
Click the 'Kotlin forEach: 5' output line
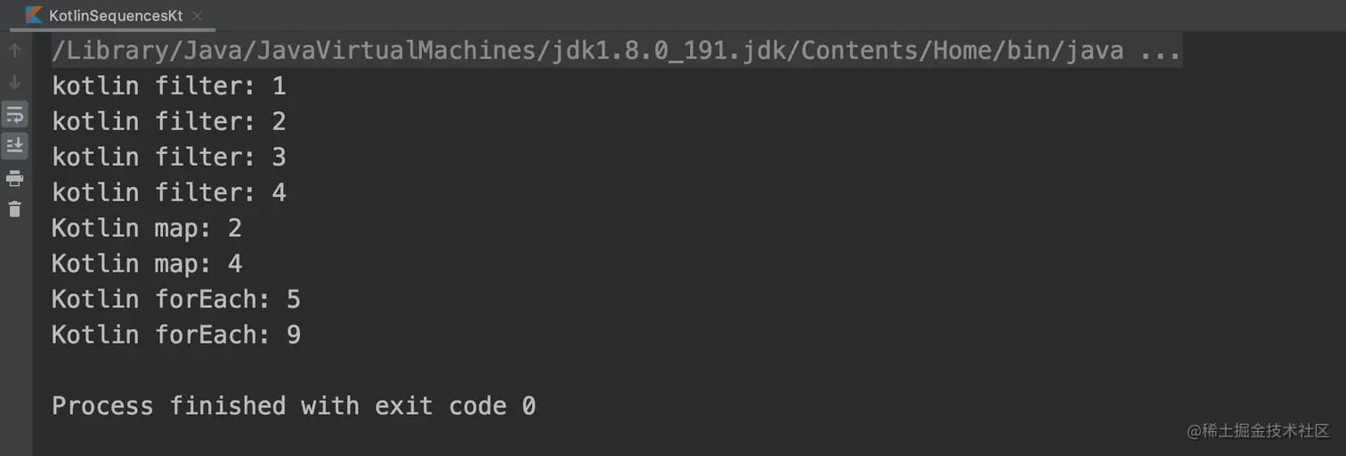(x=176, y=300)
